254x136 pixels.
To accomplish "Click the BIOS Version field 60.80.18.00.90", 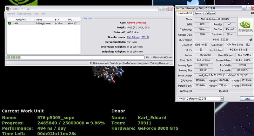I will [221, 40].
